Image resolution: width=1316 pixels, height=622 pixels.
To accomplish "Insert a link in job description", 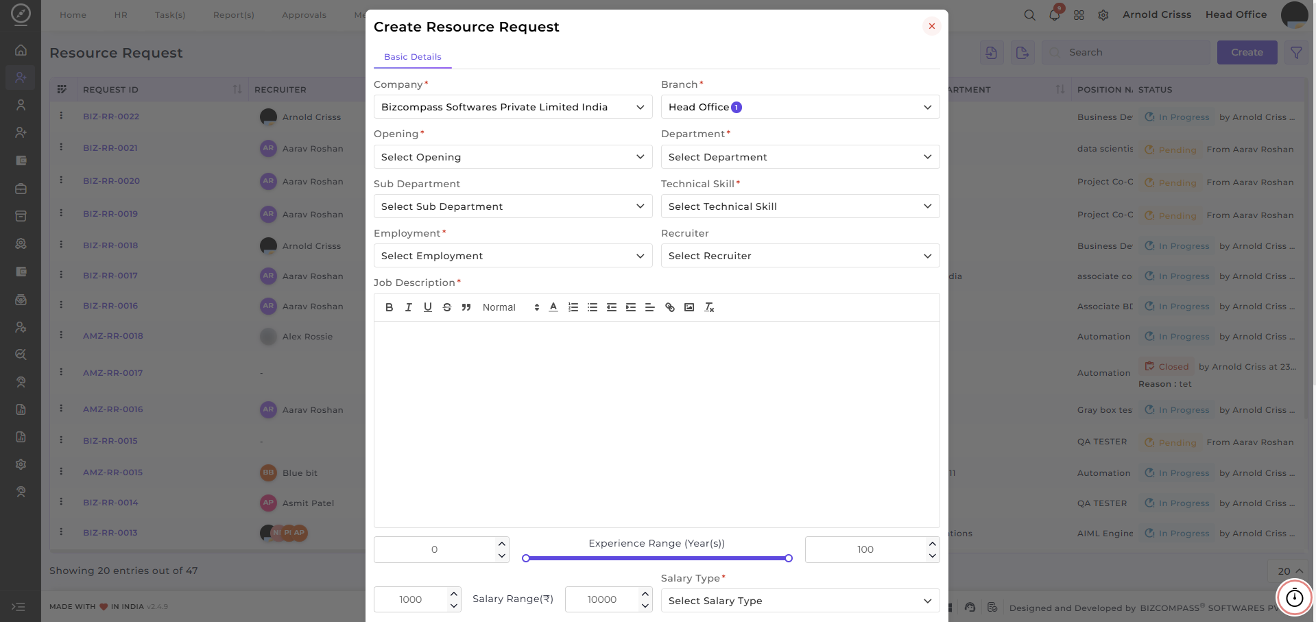I will 670,307.
